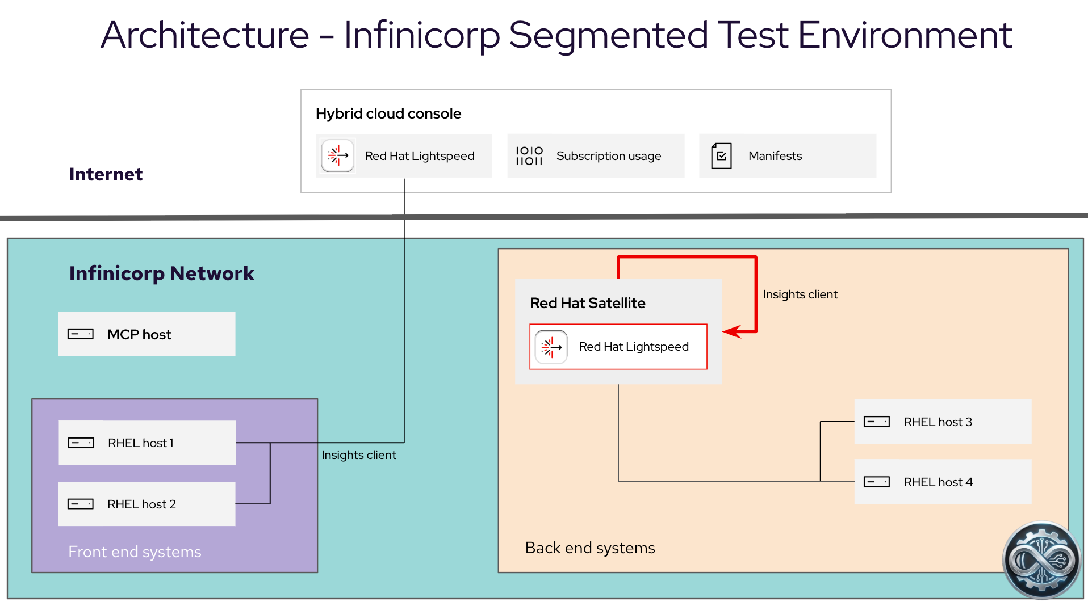
Task: Click the RHEL host 4 server icon
Action: click(876, 482)
